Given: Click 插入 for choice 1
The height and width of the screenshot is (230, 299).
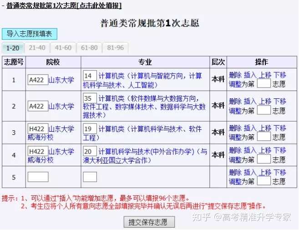Looking at the screenshot, I should tap(250, 75).
